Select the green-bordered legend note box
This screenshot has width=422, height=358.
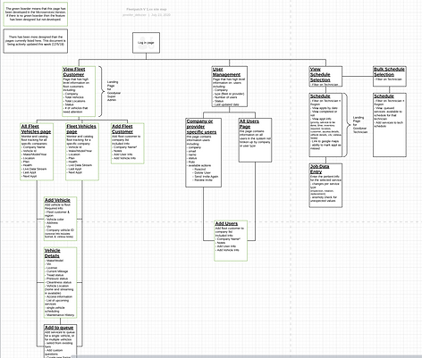(36, 14)
